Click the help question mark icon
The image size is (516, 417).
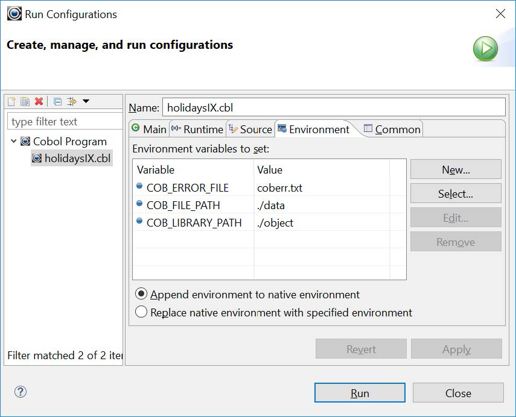(x=20, y=392)
